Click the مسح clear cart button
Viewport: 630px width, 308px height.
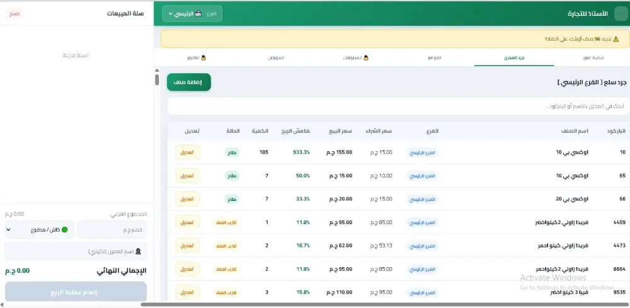[x=14, y=14]
